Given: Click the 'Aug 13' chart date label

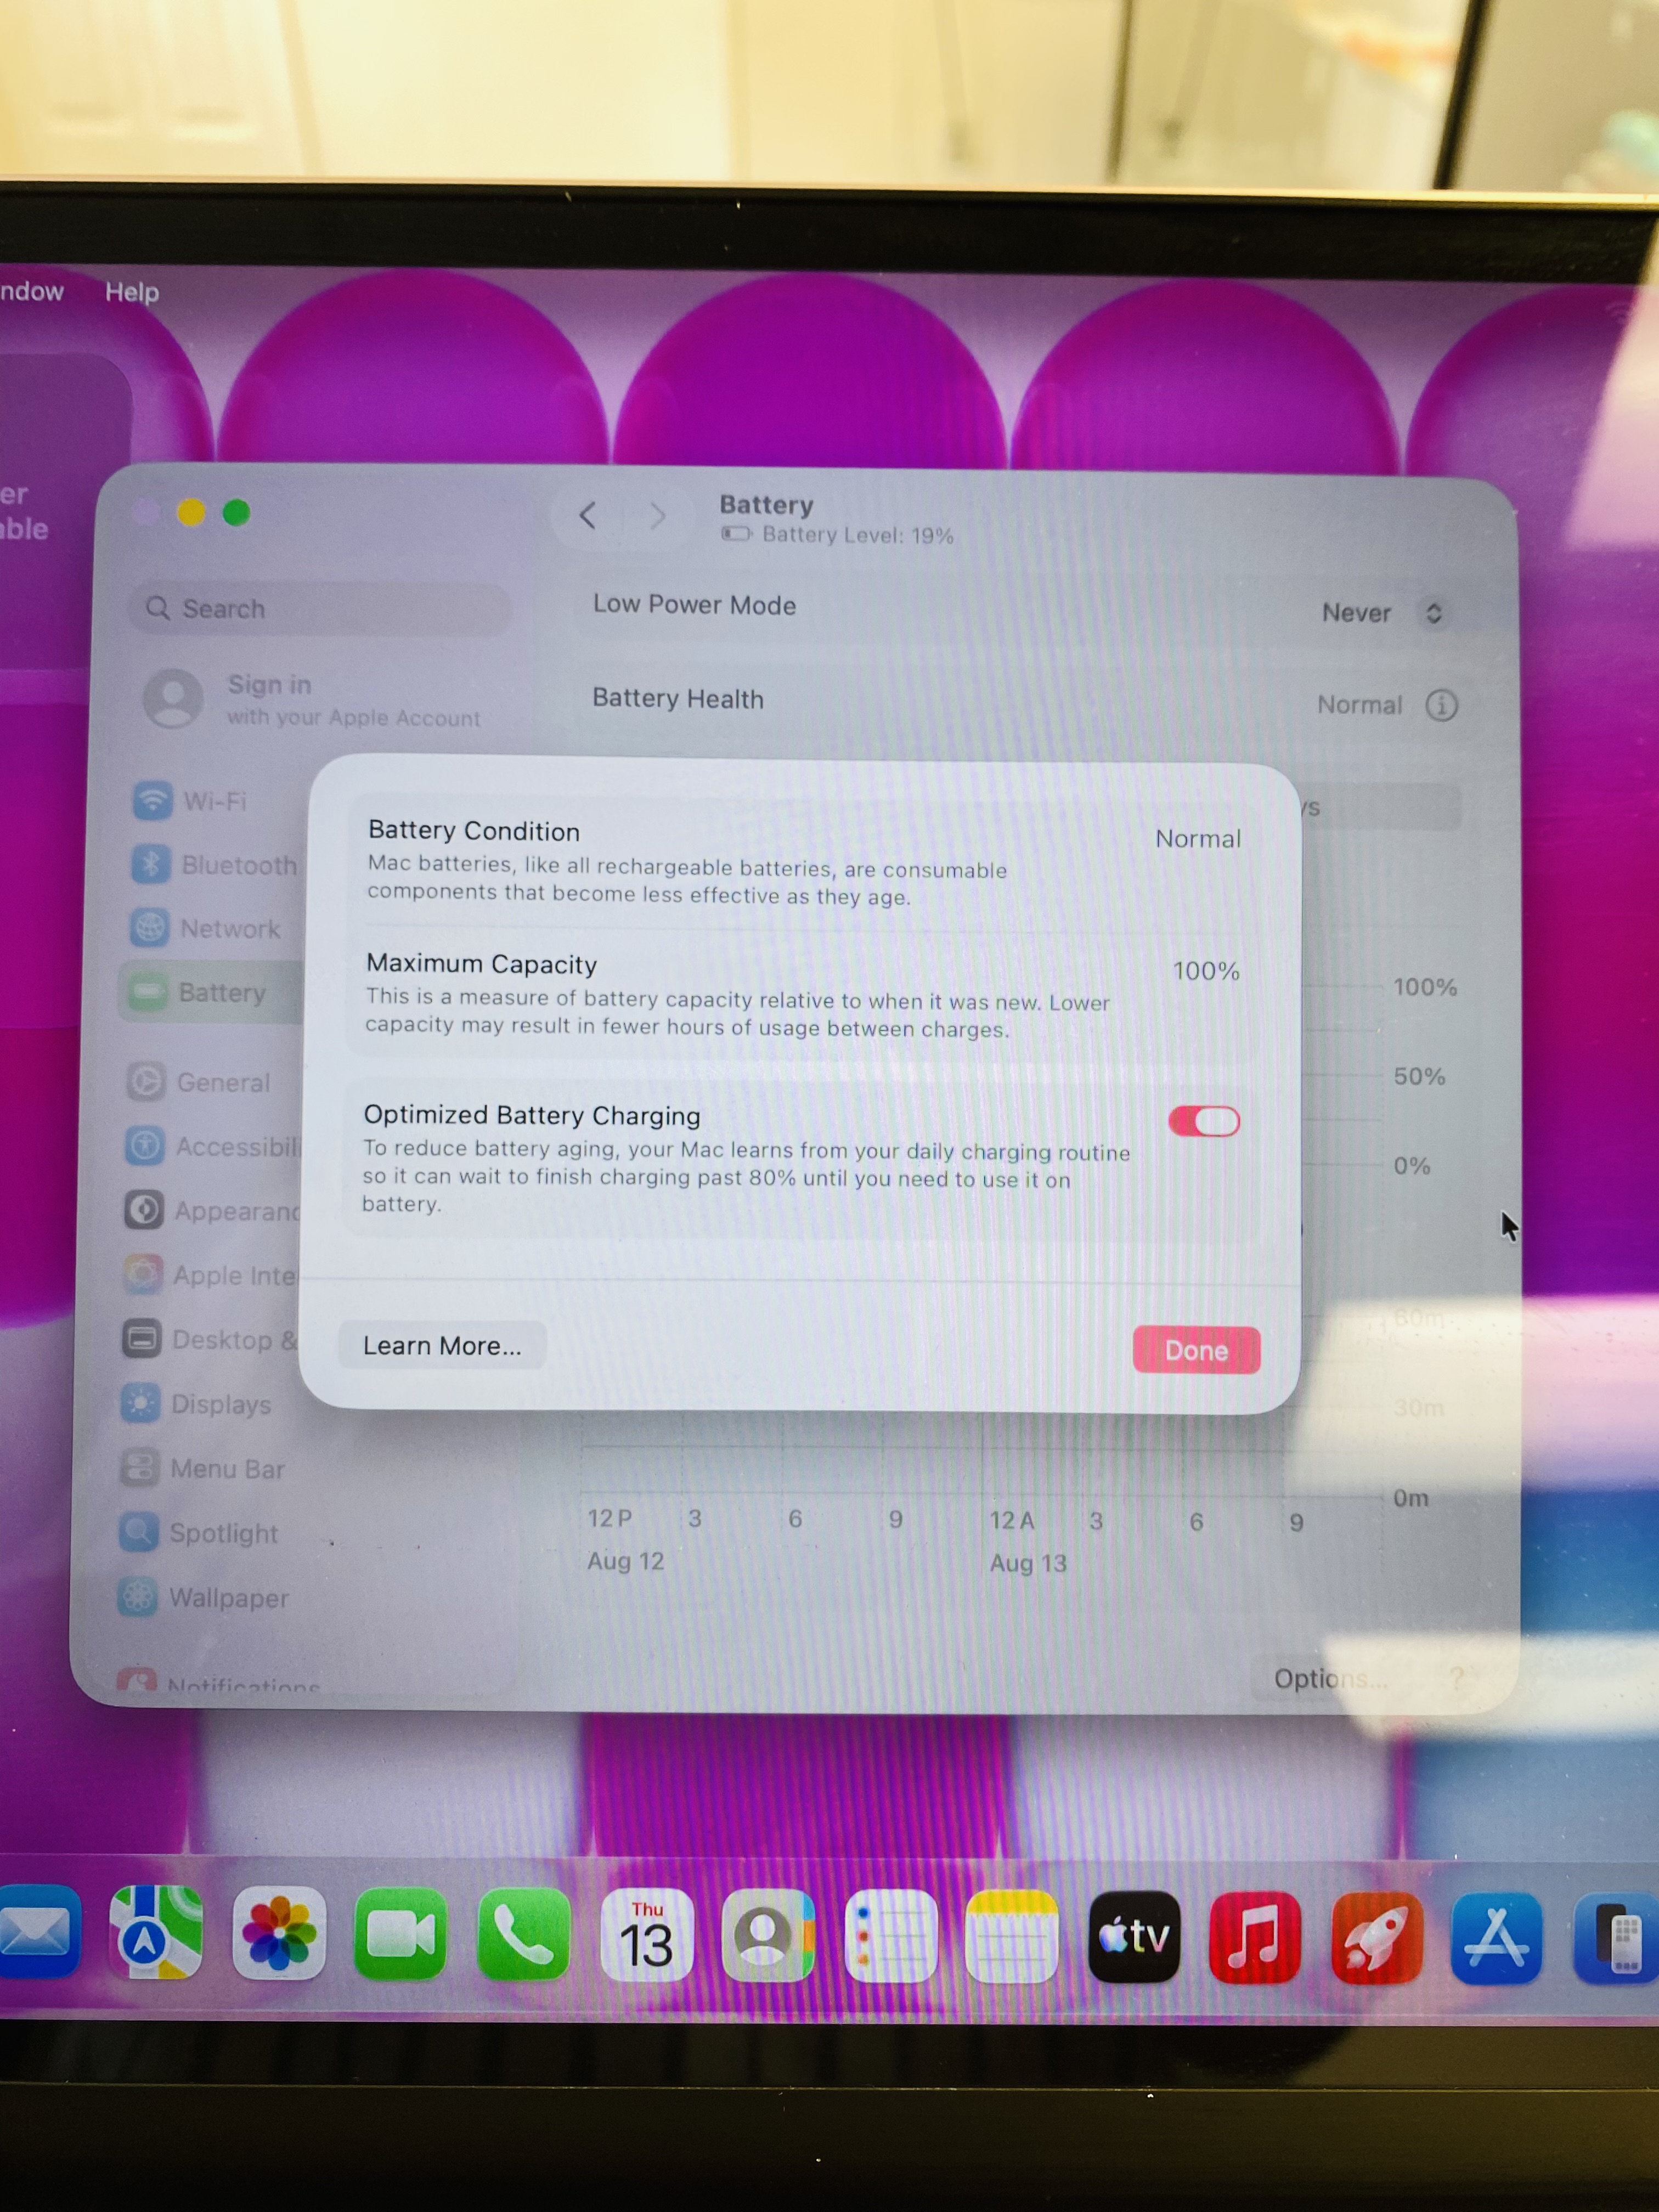Looking at the screenshot, I should (x=1028, y=1563).
